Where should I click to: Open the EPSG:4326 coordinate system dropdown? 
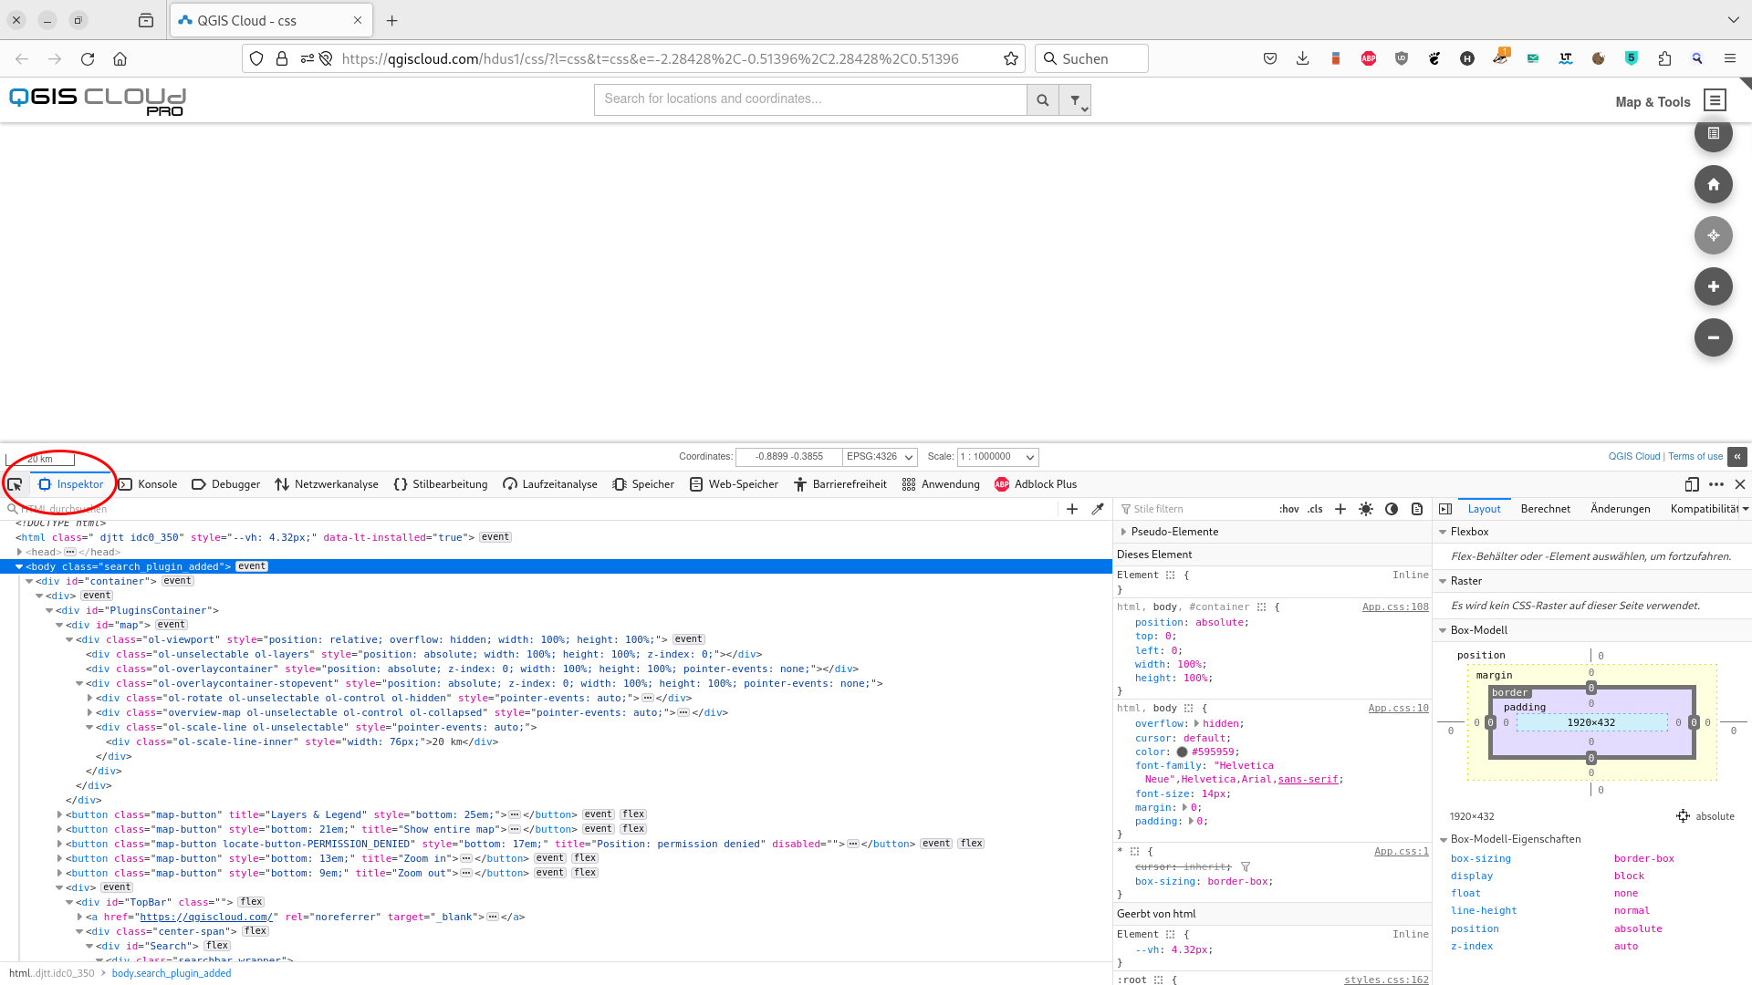880,457
